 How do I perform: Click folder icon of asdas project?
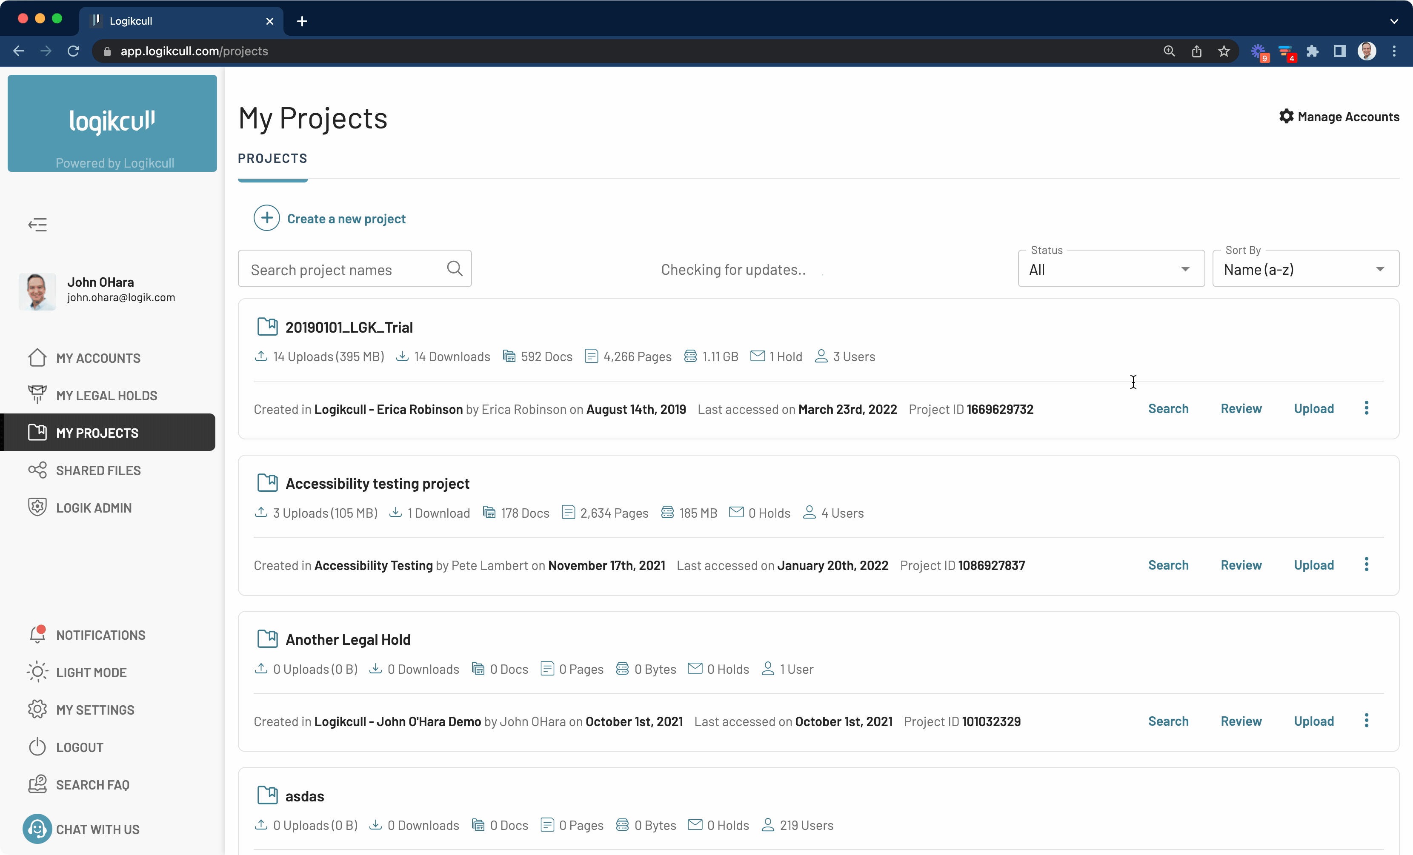[267, 795]
